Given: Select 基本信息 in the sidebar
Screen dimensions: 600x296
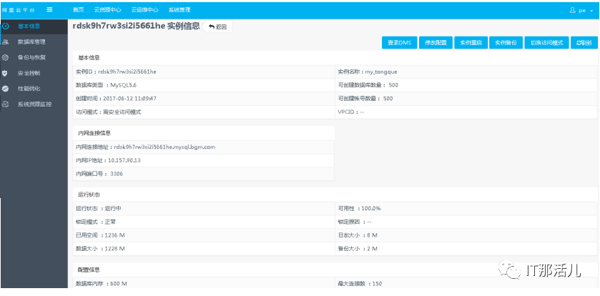Looking at the screenshot, I should tap(29, 26).
